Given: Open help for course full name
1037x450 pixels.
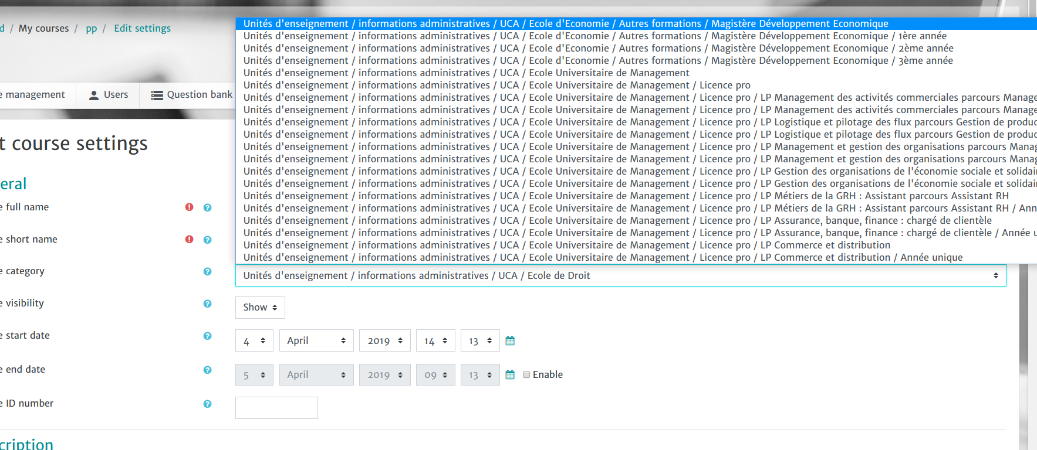Looking at the screenshot, I should tap(207, 207).
